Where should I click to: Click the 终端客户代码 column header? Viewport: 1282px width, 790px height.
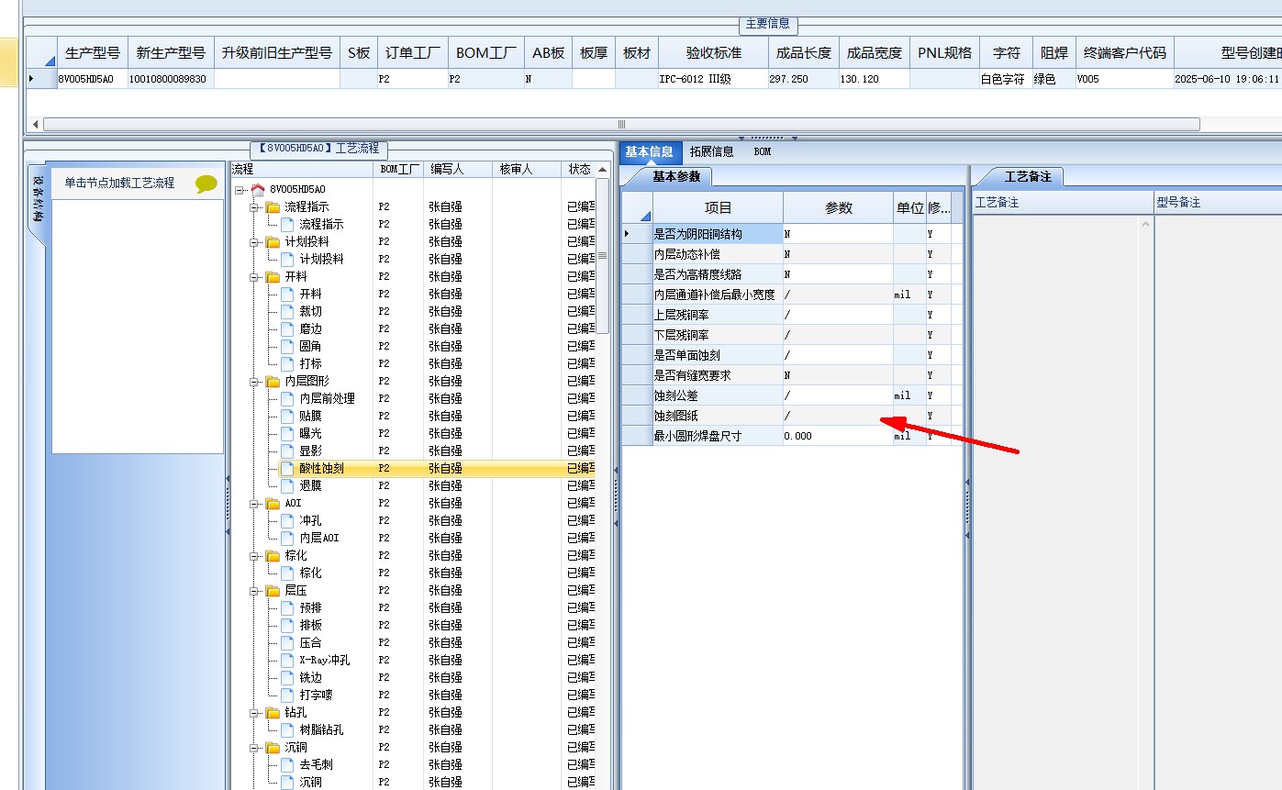click(1124, 53)
